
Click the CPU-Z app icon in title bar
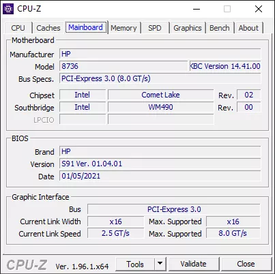(8, 9)
